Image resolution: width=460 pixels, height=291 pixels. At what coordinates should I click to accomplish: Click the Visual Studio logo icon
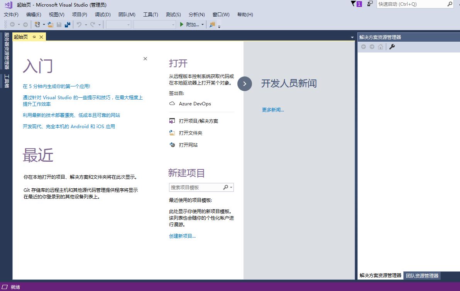8,5
